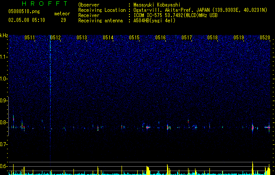Click time marker 0511
Screen dimensions: 275x175
tap(30, 38)
